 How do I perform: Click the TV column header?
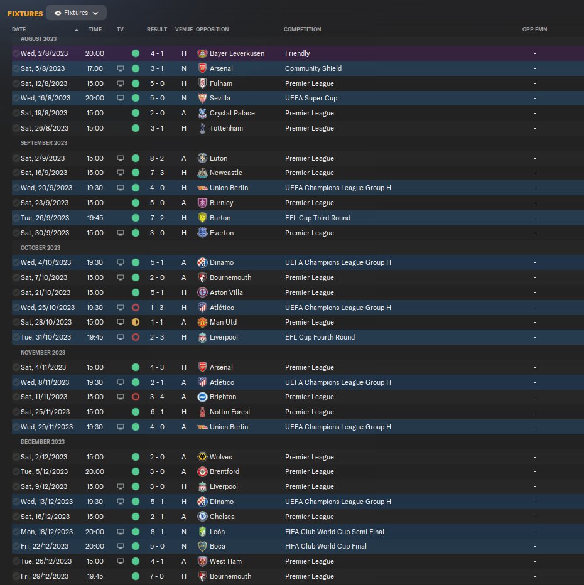(x=120, y=29)
